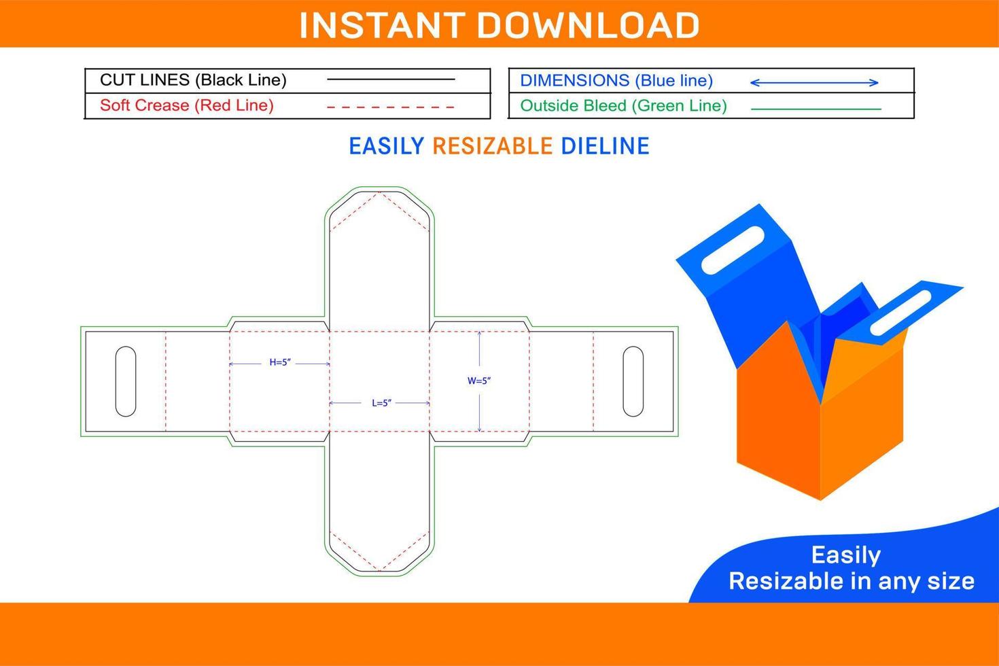
Task: Expand the blue dimension arrow indicator
Action: point(813,82)
